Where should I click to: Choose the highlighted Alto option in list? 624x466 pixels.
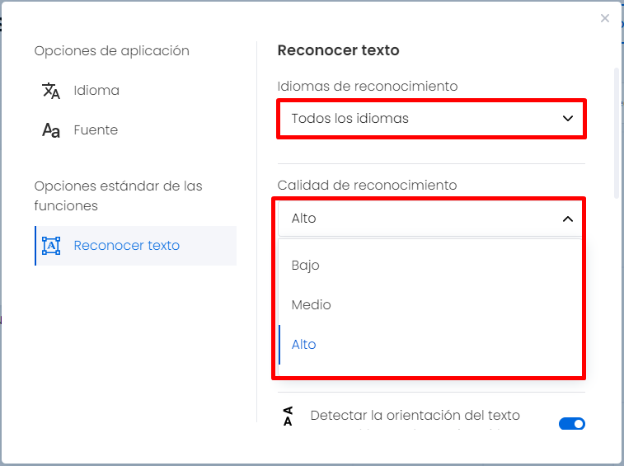430,345
